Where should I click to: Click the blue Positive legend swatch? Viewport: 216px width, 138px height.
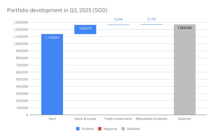[x=78, y=129]
